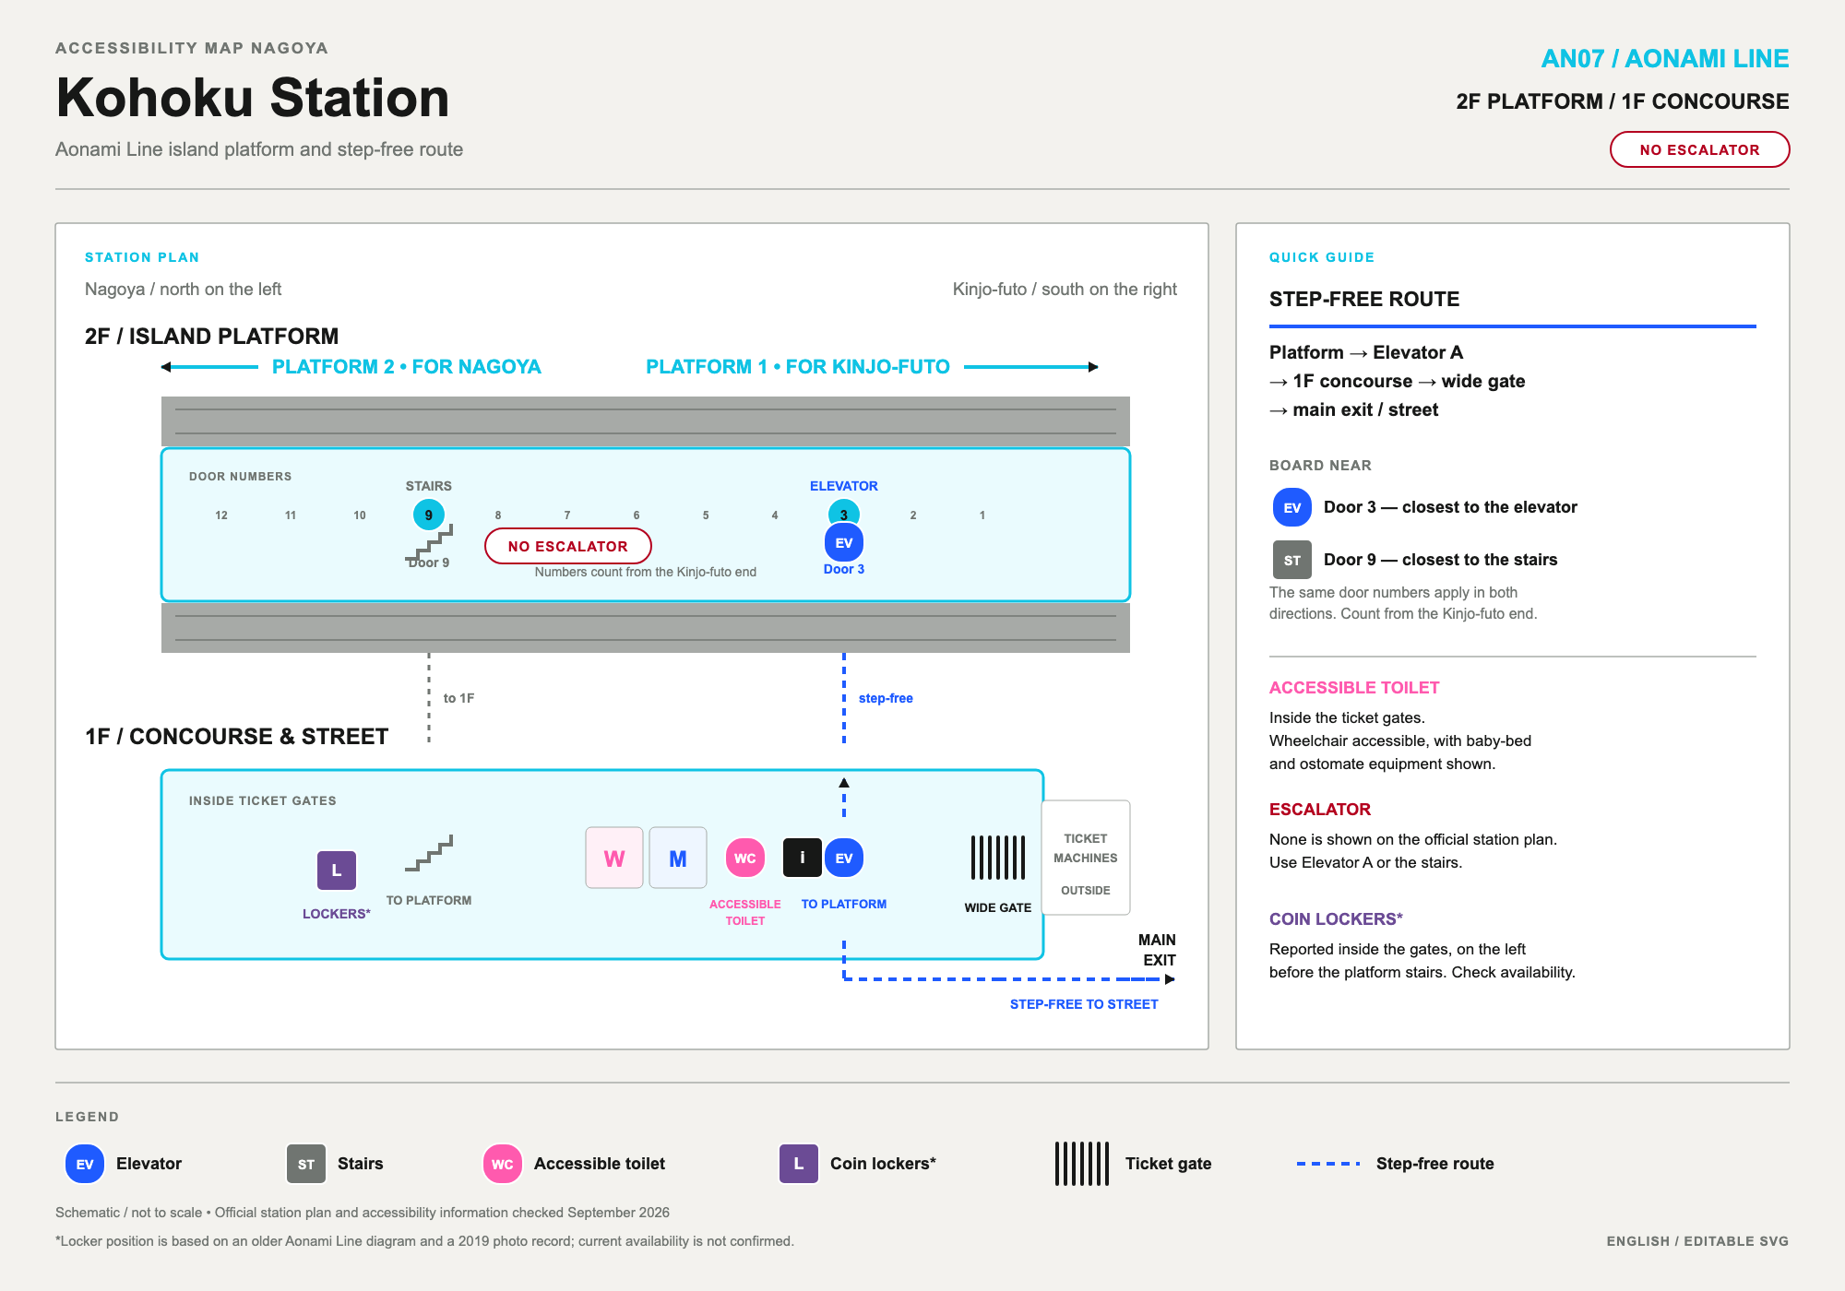Click the PLATFORM 2 • FOR NAGOYA label
This screenshot has height=1291, width=1845.
tap(406, 367)
